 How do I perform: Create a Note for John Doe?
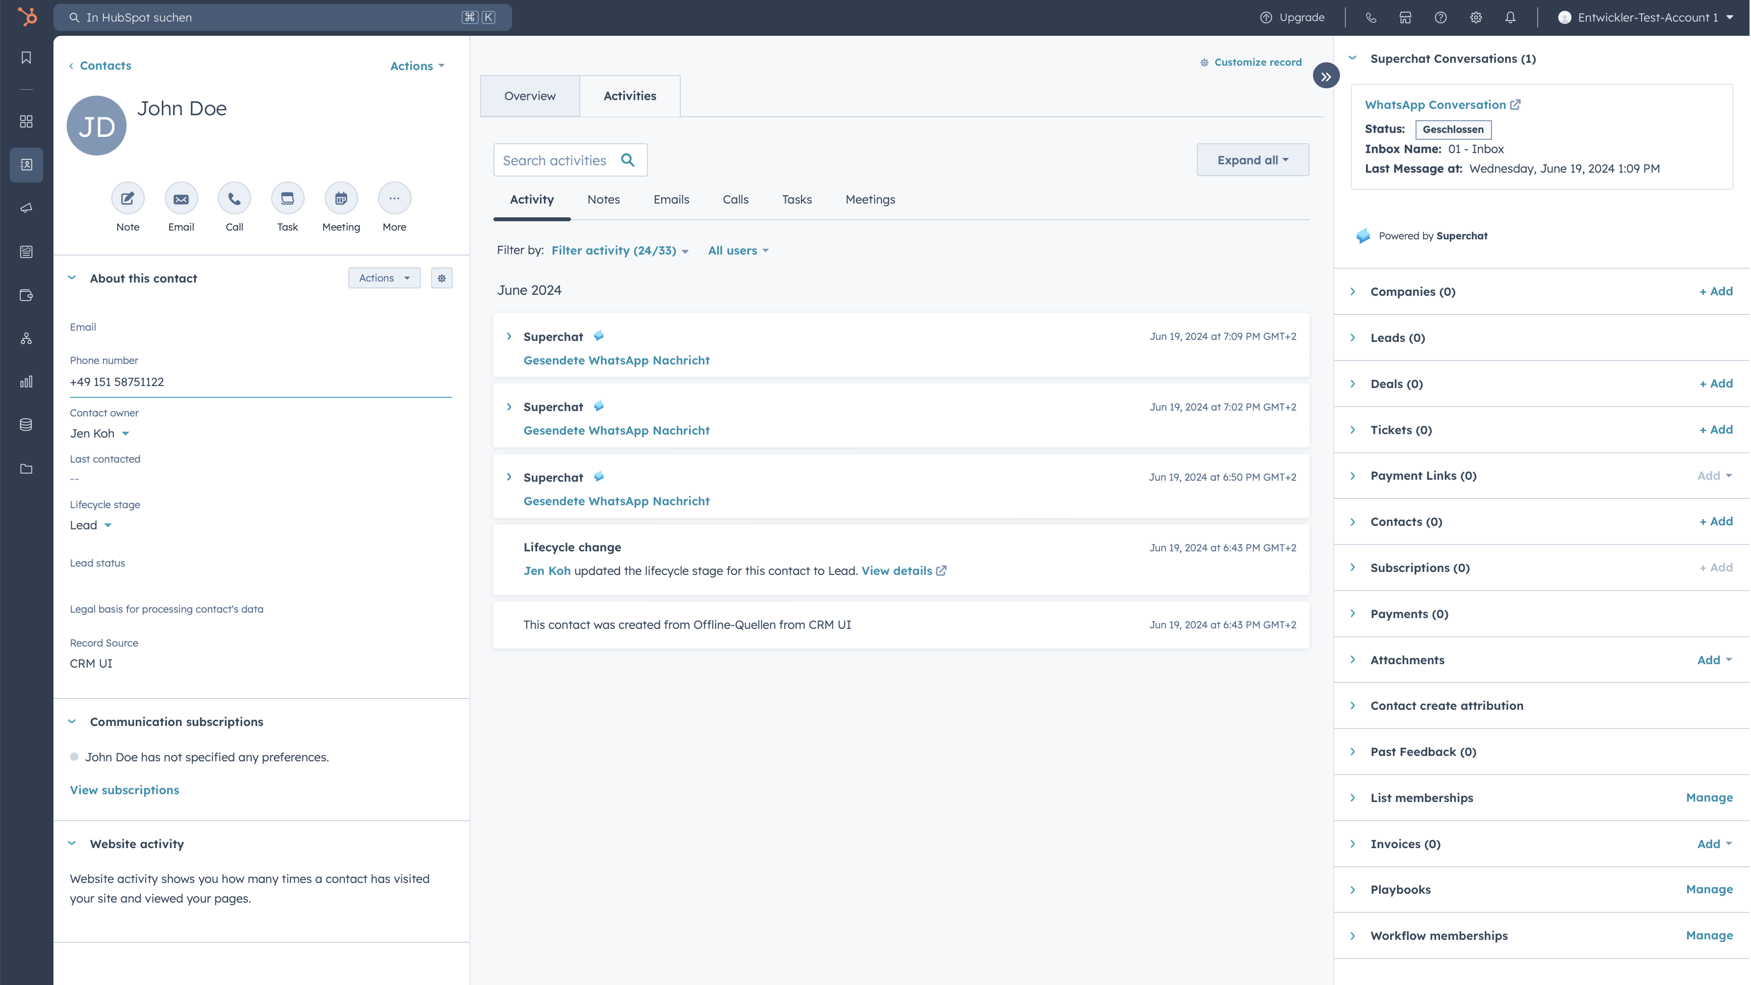(128, 199)
